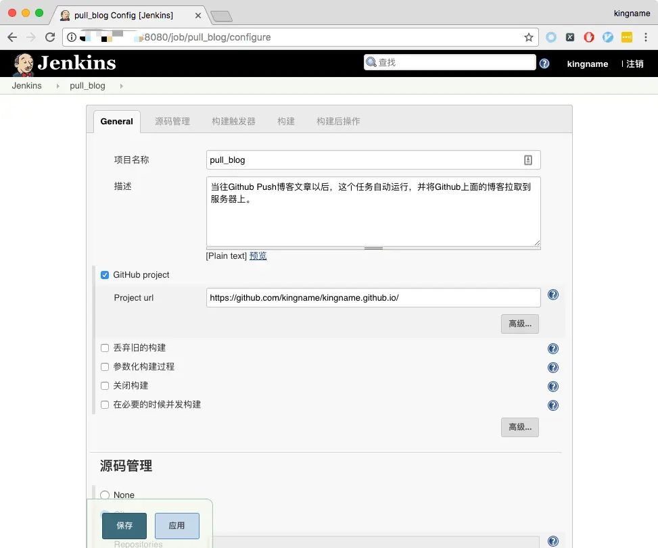Screen dimensions: 658x548
Task: Click 应用 apply button
Action: (x=177, y=526)
